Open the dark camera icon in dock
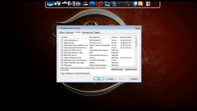 click(128, 4)
